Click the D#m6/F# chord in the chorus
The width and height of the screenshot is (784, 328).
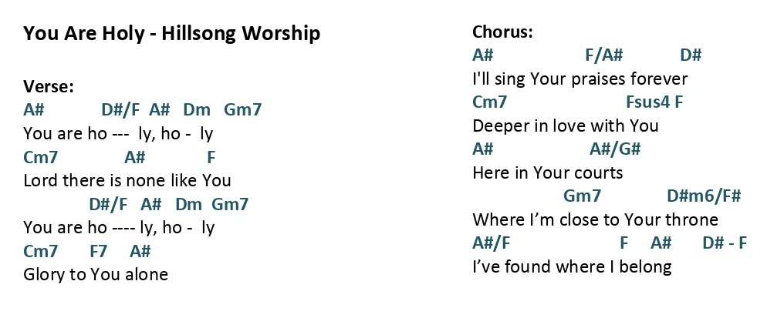pyautogui.click(x=704, y=196)
